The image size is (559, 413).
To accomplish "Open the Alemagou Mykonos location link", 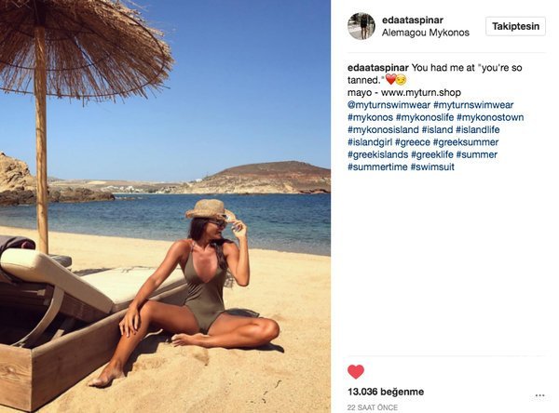I will [x=426, y=33].
